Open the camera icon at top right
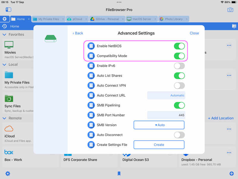Image resolution: width=238 pixels, height=179 pixels. tap(230, 10)
